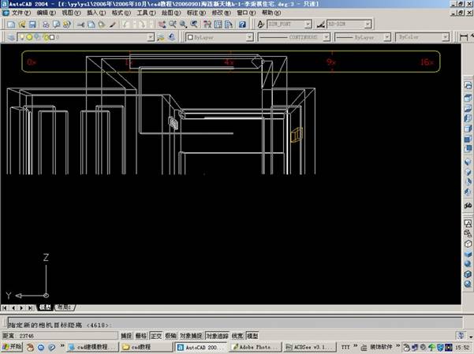474x354 pixels.
Task: Toggle 正交 (Ortho) mode in status bar
Action: tap(155, 336)
